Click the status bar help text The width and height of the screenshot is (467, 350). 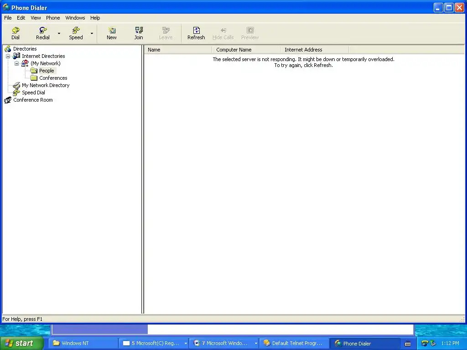(22, 319)
